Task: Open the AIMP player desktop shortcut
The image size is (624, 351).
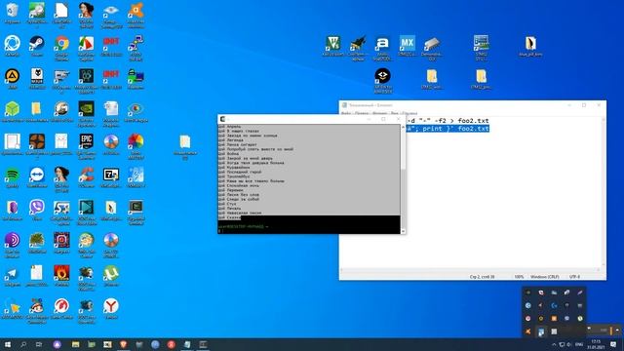Action: click(x=12, y=78)
